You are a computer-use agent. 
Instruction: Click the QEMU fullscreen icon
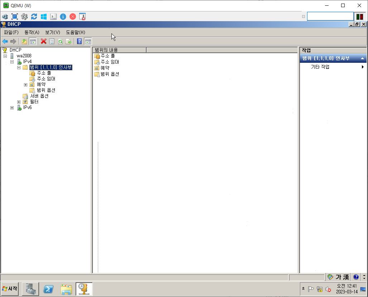coord(15,17)
